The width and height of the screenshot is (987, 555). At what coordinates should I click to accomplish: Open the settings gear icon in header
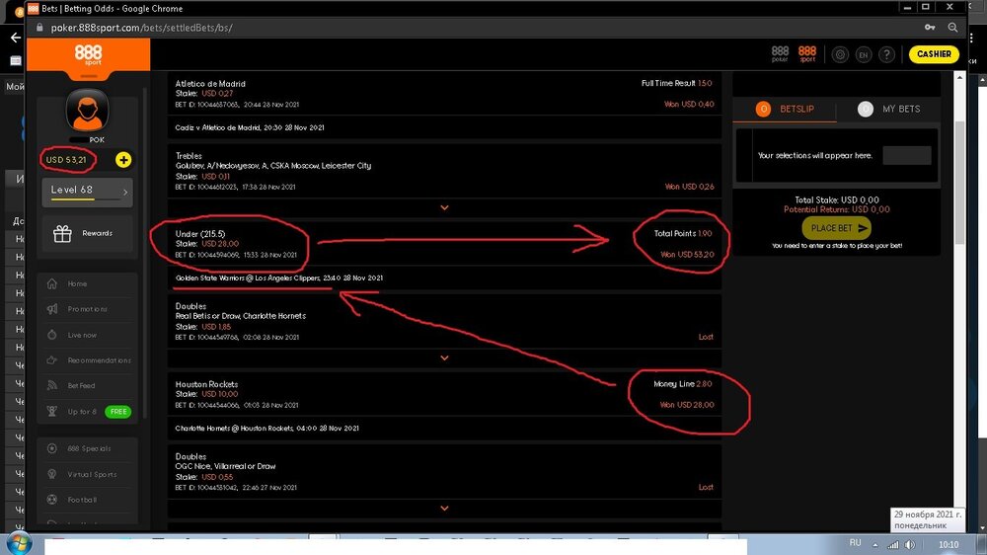point(840,54)
